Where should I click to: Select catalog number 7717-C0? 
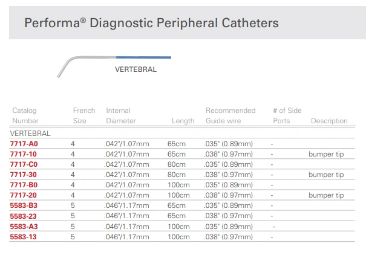(x=24, y=164)
